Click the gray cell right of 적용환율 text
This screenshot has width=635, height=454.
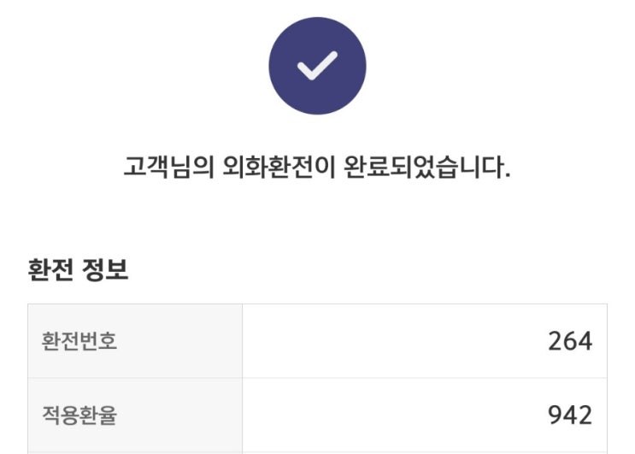click(188, 416)
